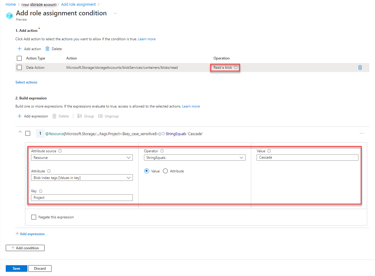Open the ellipsis menu for expression 1
Image resolution: width=375 pixels, height=276 pixels.
tap(362, 133)
